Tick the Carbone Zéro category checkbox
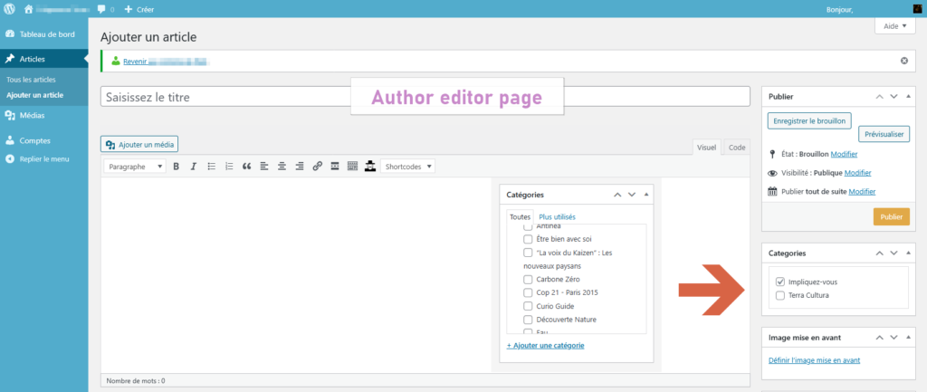Viewport: 927px width, 392px height. pos(528,279)
